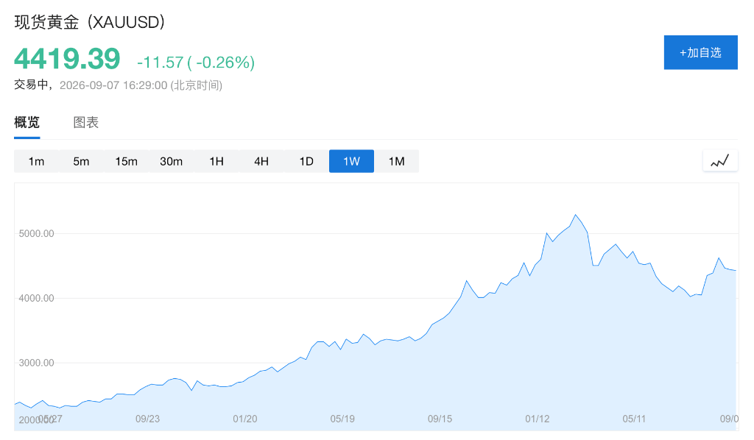The width and height of the screenshot is (754, 440).
Task: Open the 概览 overview tab
Action: pyautogui.click(x=27, y=122)
